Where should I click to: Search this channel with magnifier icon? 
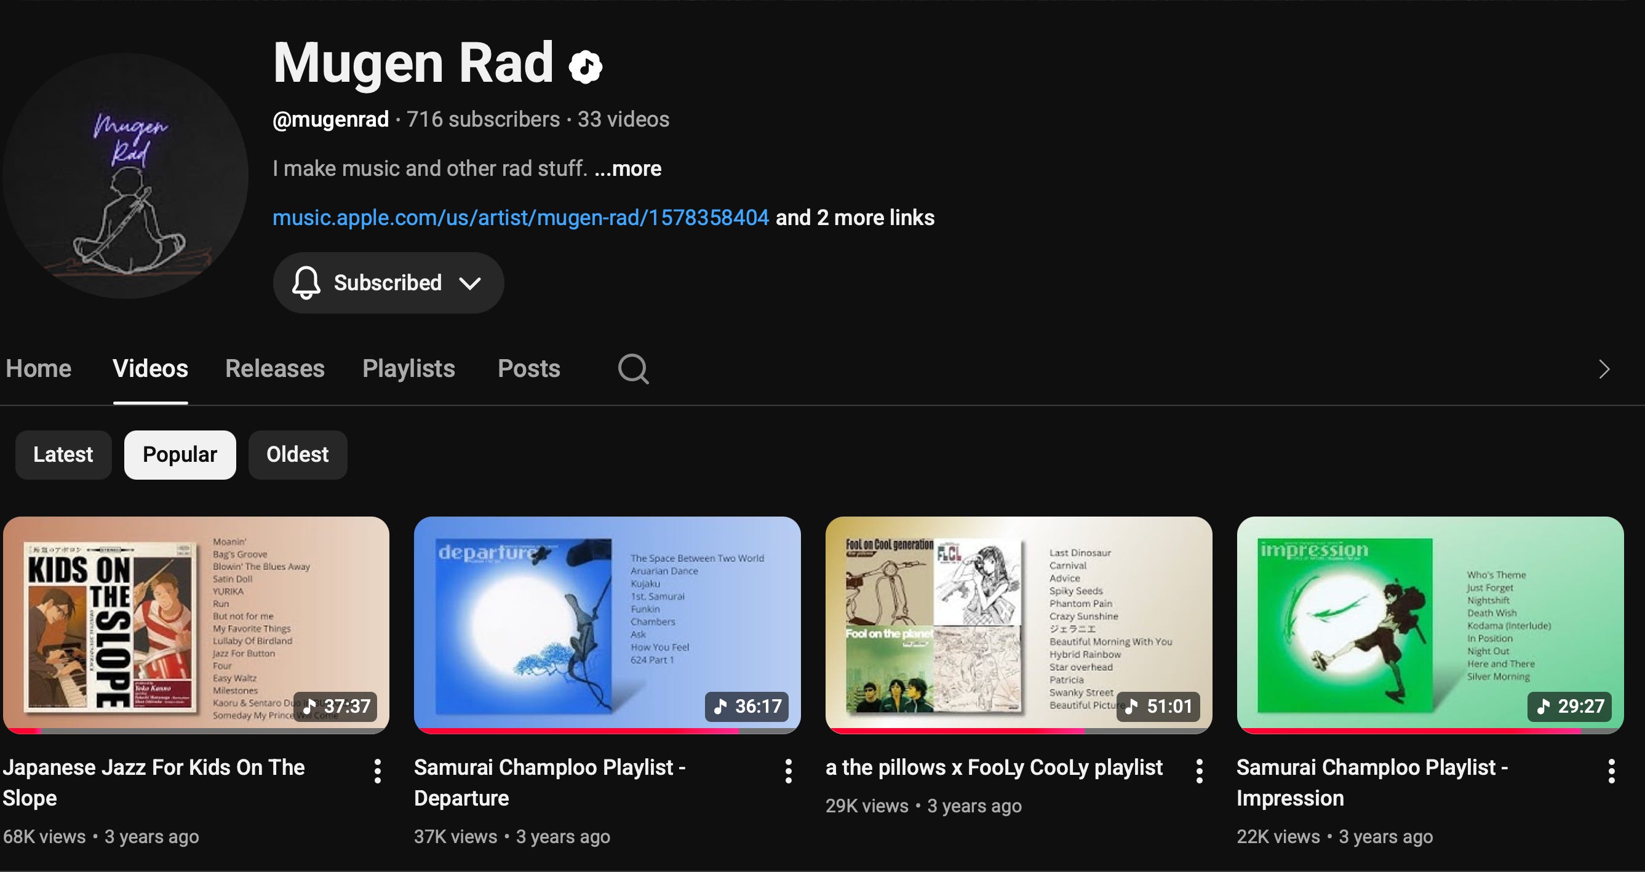pos(634,369)
